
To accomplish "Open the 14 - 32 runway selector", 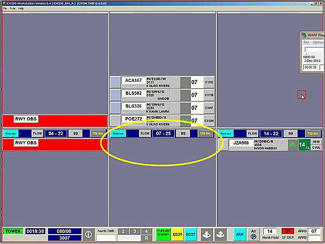I will [x=271, y=134].
